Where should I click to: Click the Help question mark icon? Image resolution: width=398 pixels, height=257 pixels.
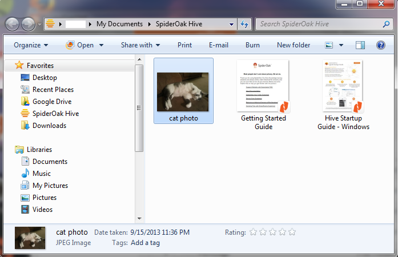(x=381, y=45)
